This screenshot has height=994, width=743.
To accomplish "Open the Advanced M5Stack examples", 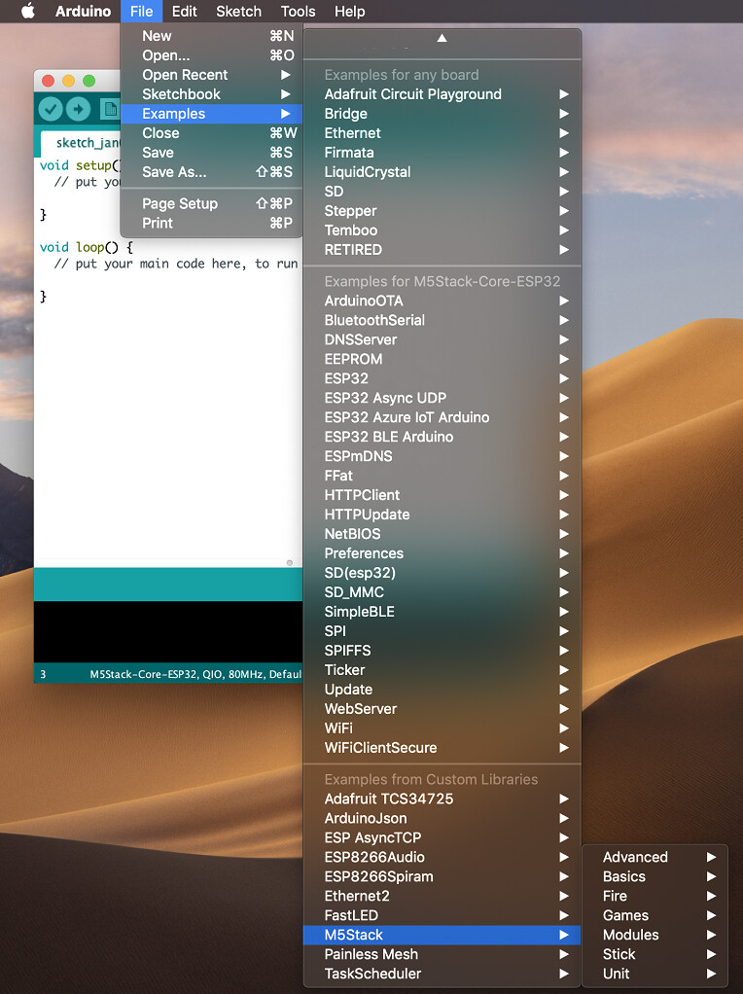I will (655, 858).
